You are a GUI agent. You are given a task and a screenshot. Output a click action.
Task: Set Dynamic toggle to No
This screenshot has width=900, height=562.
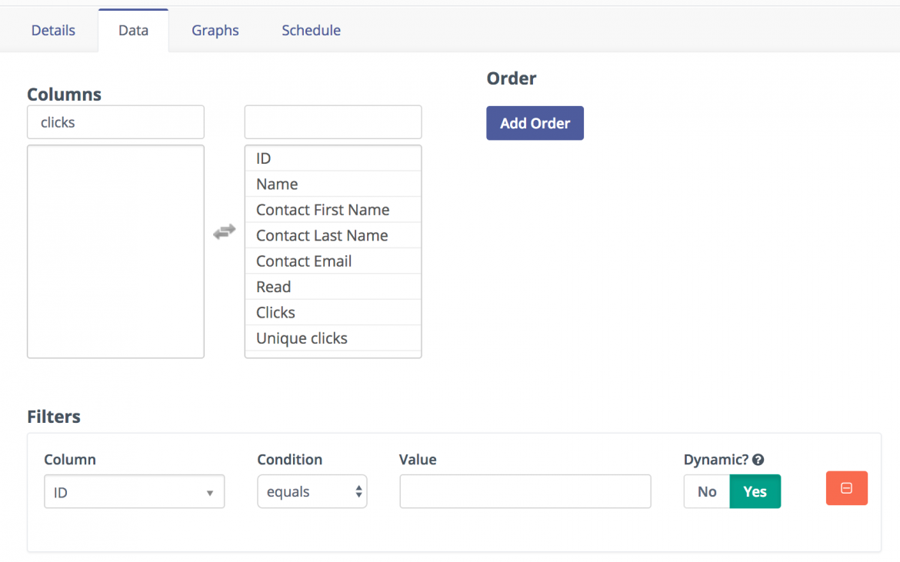coord(706,492)
